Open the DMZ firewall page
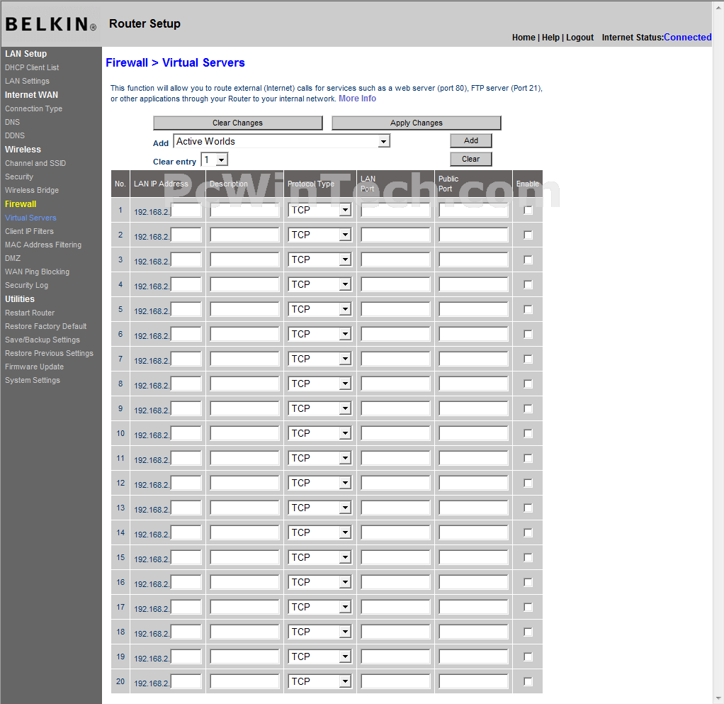This screenshot has height=704, width=724. coord(13,258)
